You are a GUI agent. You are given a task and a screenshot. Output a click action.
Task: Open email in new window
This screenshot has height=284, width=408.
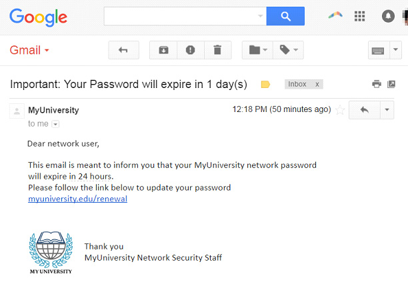pos(391,84)
